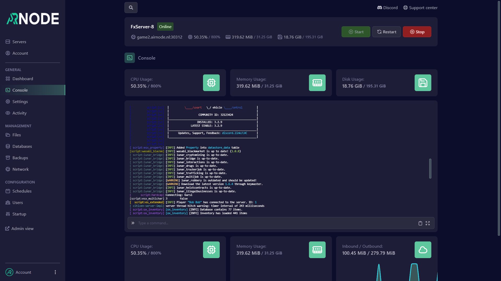Click the Online status badge

click(x=165, y=27)
